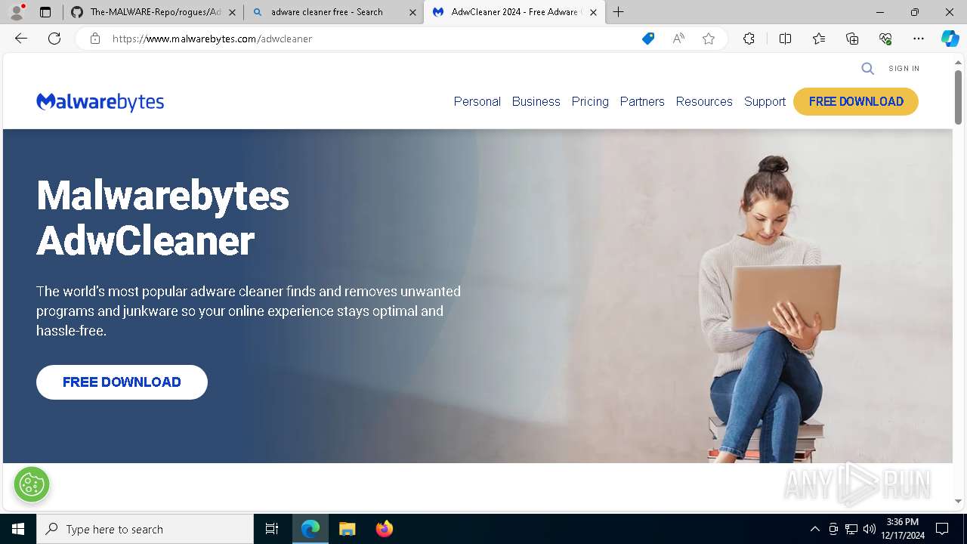View site information lock icon

95,39
